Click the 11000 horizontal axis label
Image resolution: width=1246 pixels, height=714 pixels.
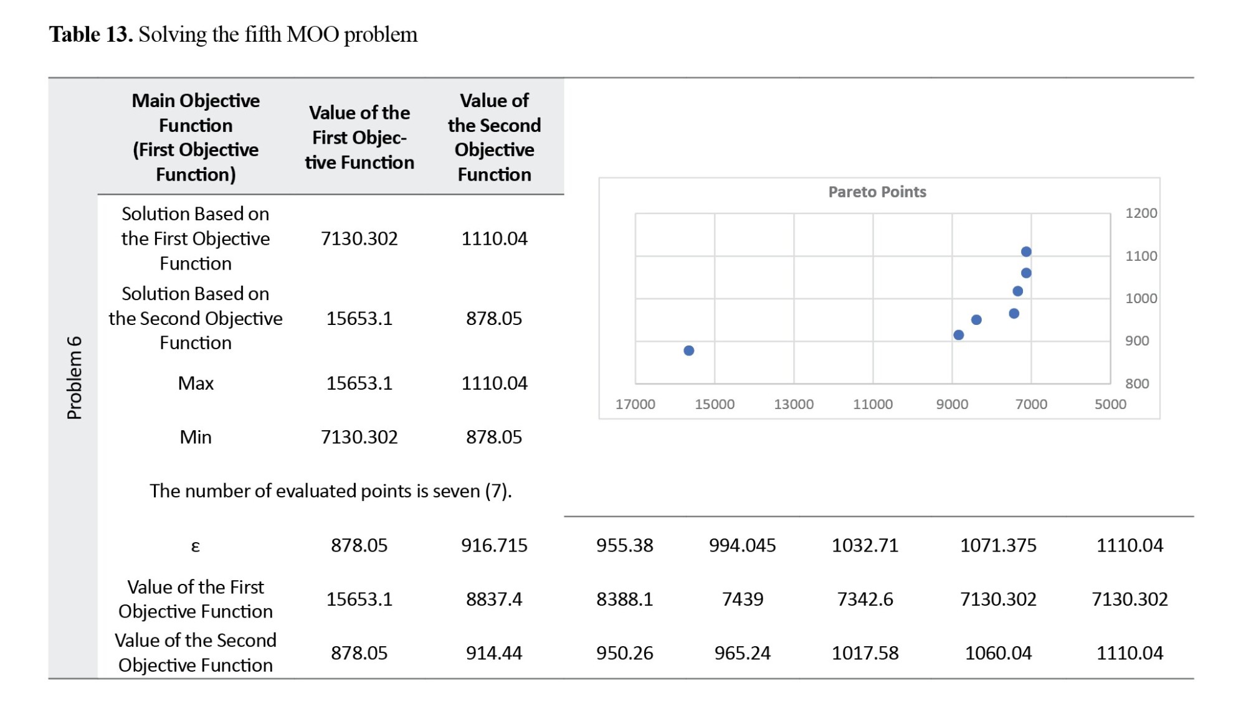click(x=873, y=404)
